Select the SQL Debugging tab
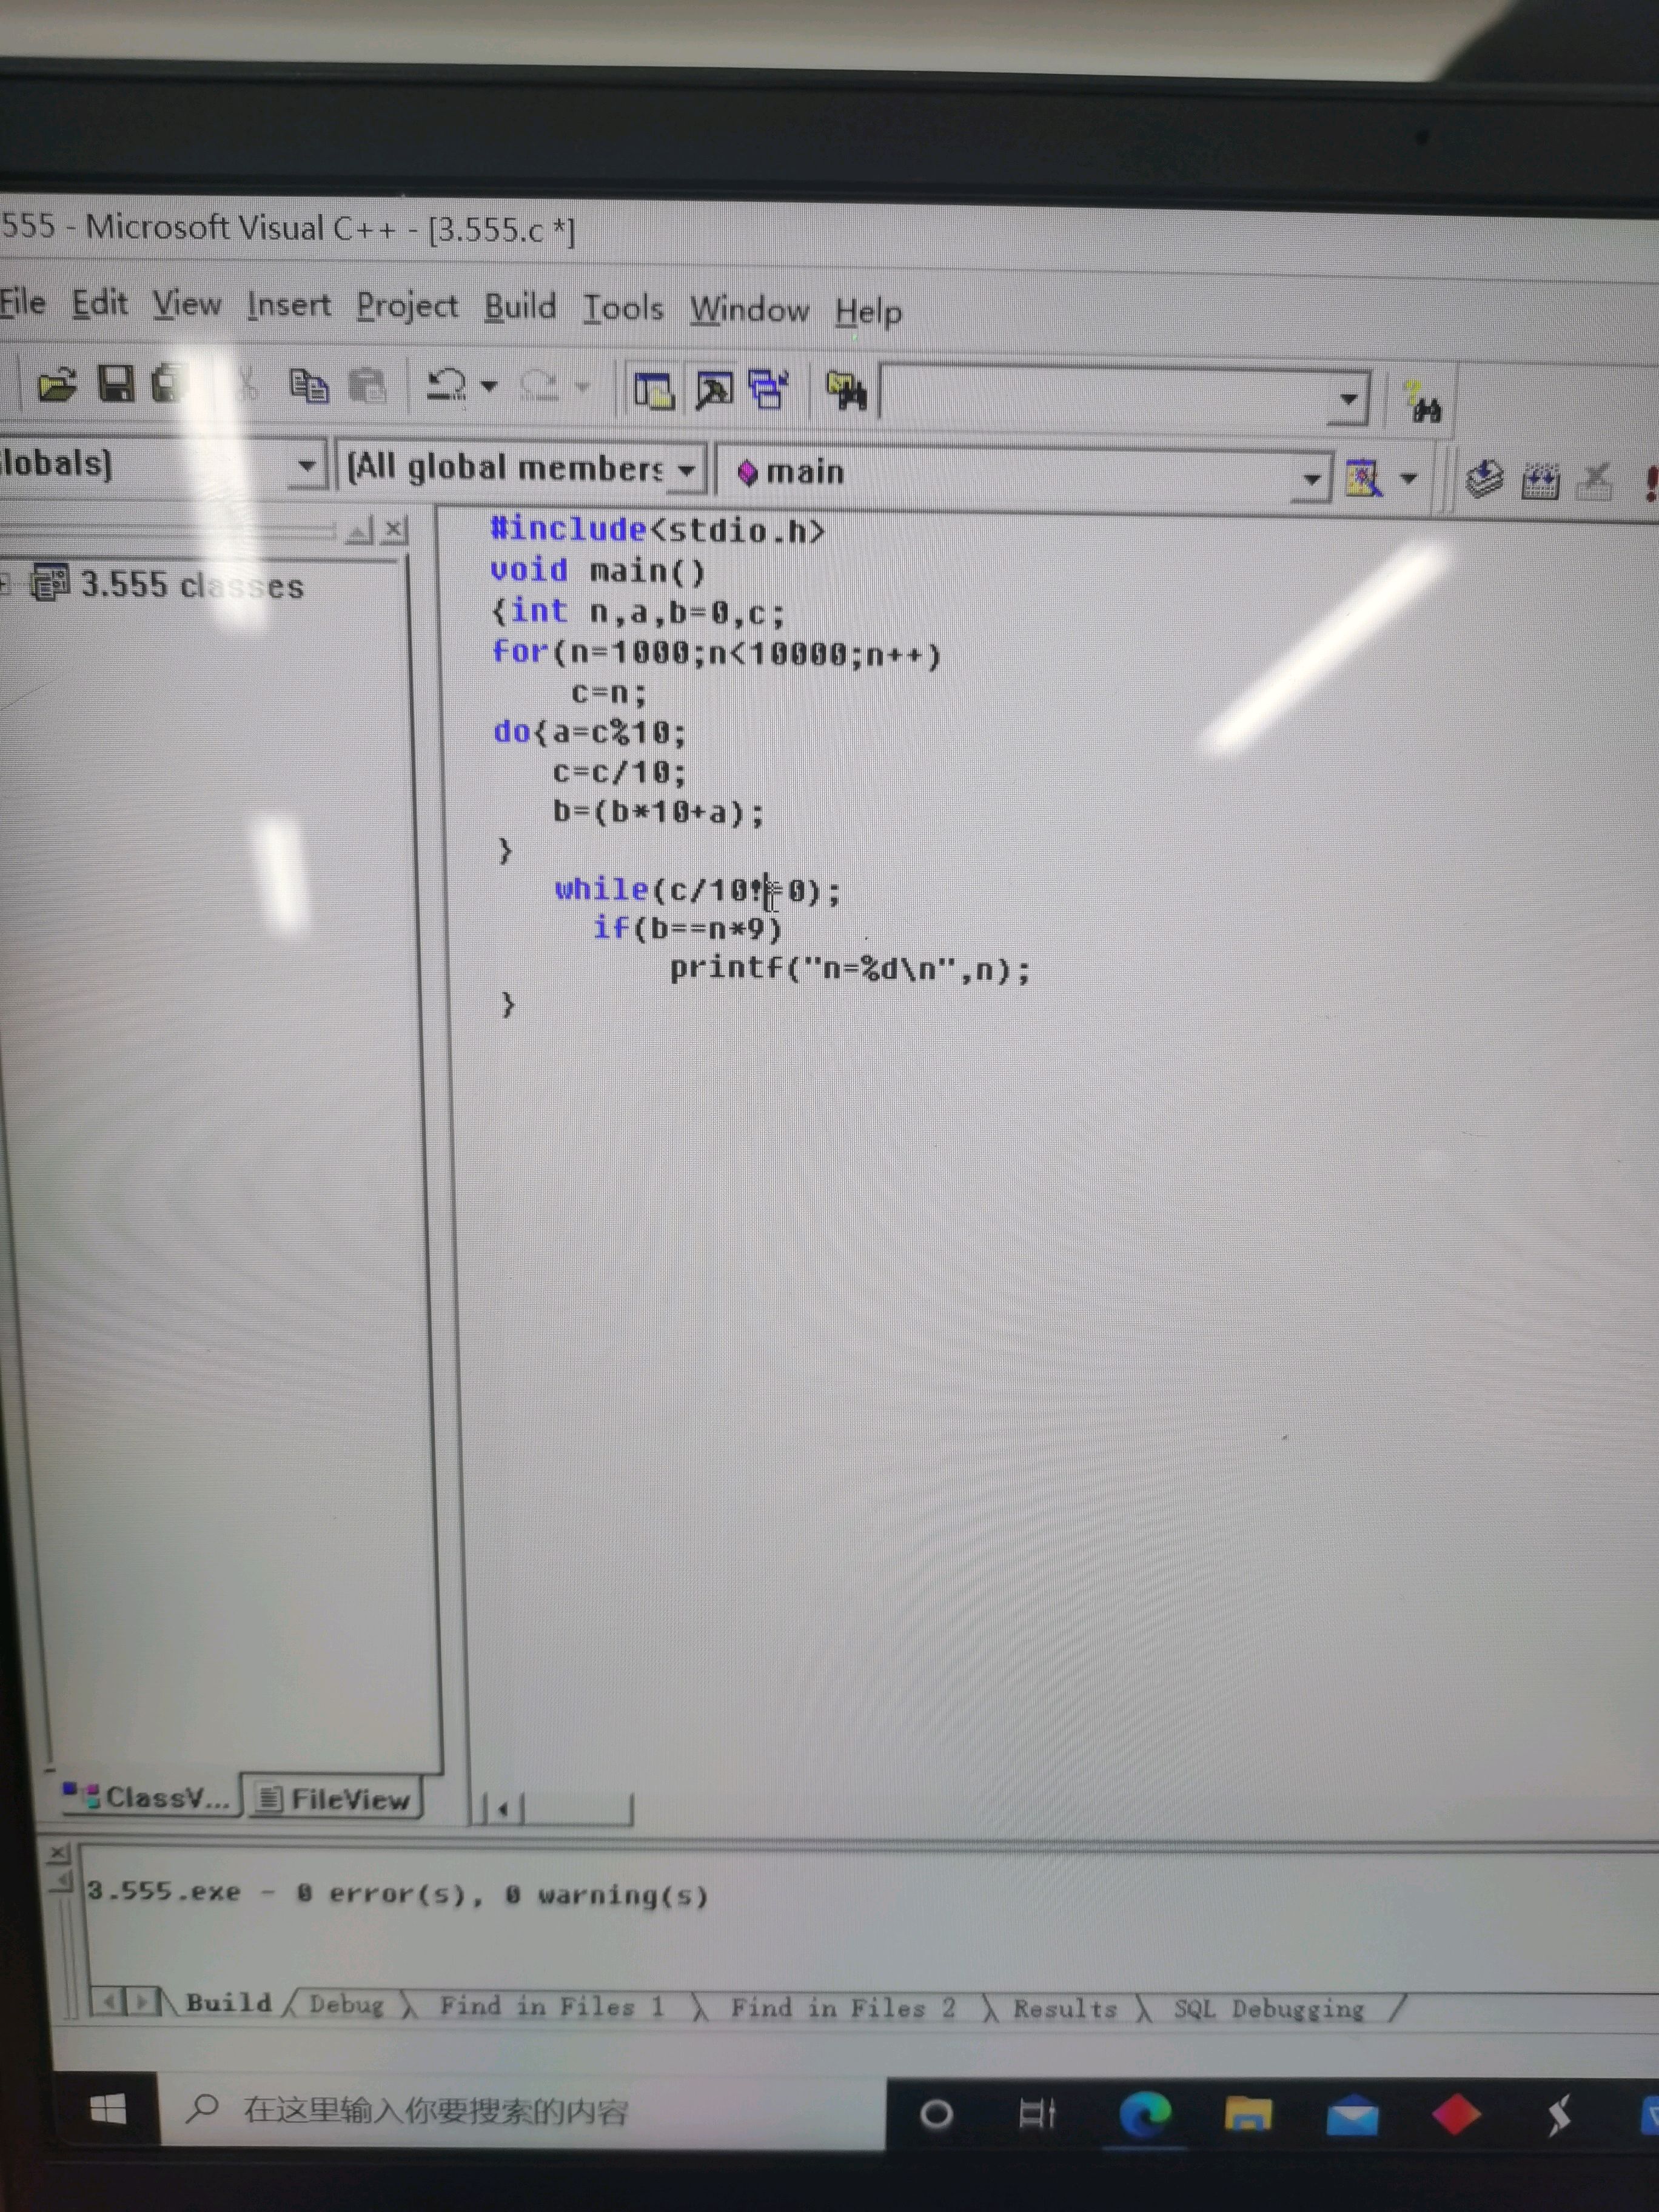This screenshot has height=2212, width=1659. pyautogui.click(x=1268, y=2009)
